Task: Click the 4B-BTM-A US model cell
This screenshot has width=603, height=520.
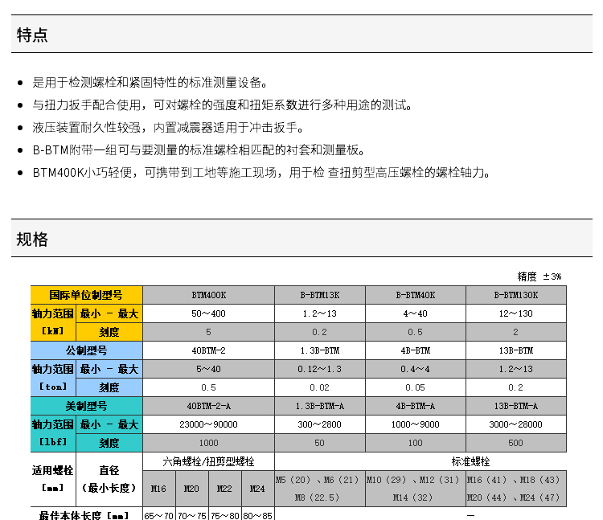Action: pyautogui.click(x=416, y=405)
